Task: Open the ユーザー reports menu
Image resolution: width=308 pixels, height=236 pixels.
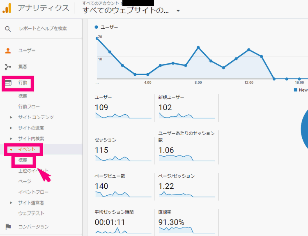Action: 27,51
